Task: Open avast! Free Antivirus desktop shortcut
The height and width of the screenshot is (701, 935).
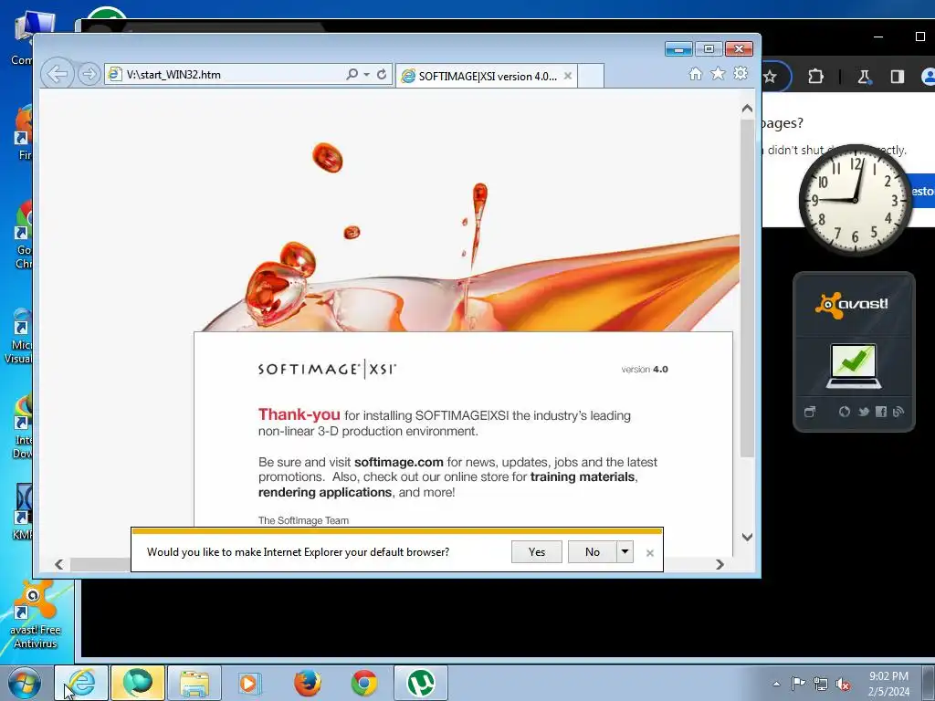Action: pyautogui.click(x=36, y=616)
